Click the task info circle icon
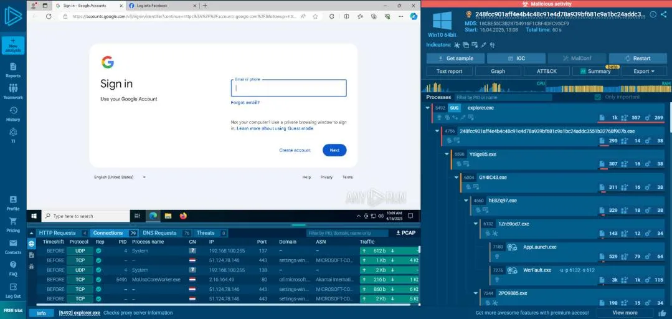Viewport: 672px width, 319px height. point(653,14)
